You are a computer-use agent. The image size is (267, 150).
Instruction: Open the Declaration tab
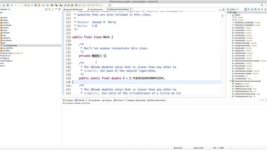click(x=95, y=100)
